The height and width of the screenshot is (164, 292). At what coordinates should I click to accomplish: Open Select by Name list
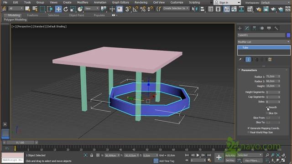35,9
